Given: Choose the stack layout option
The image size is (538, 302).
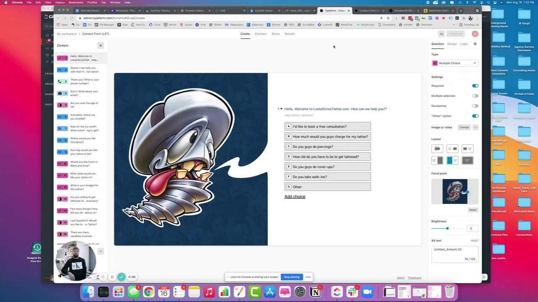Looking at the screenshot, I should point(437,149).
